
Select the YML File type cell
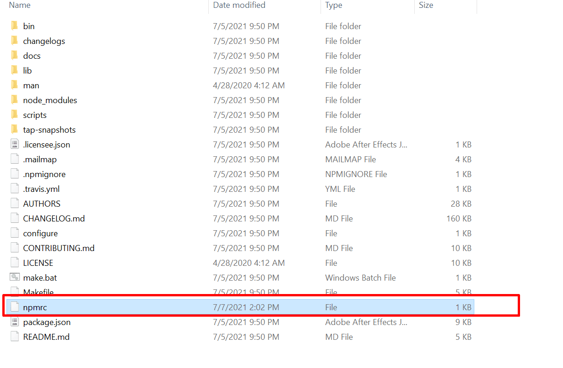tap(340, 189)
